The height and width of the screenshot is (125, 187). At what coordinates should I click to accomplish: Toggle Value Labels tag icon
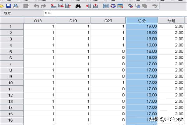click(131, 6)
